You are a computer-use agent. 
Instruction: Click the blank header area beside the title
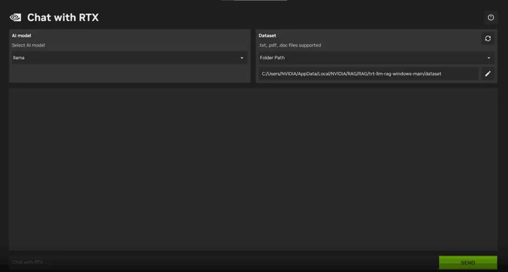tap(290, 18)
